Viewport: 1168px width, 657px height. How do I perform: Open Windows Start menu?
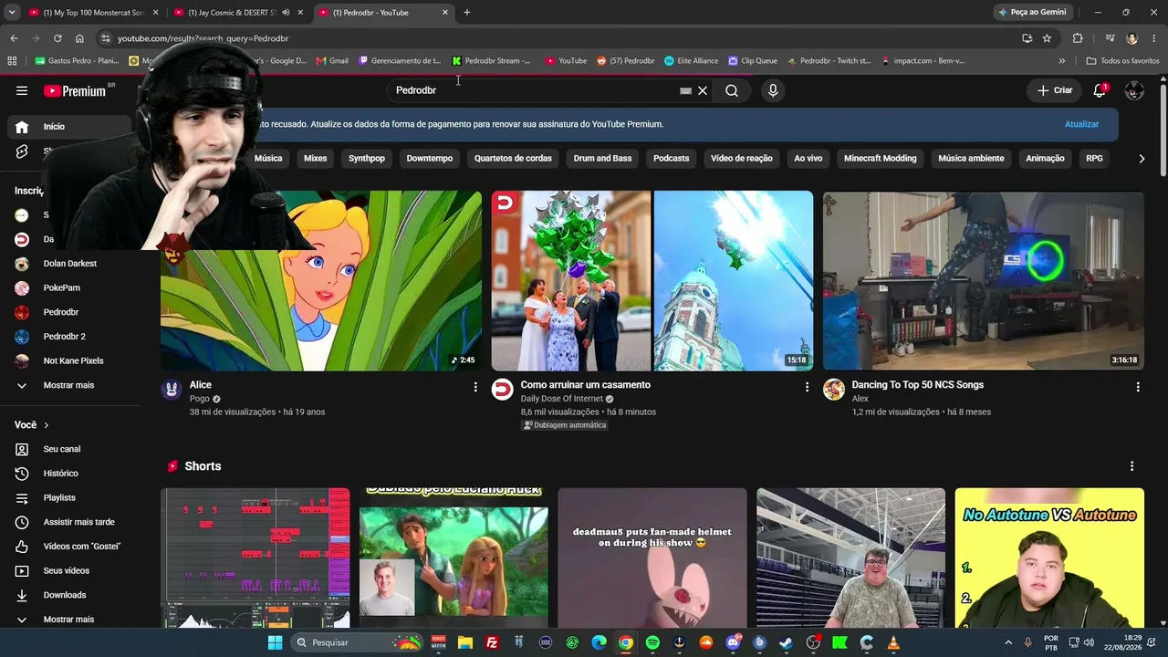click(275, 642)
